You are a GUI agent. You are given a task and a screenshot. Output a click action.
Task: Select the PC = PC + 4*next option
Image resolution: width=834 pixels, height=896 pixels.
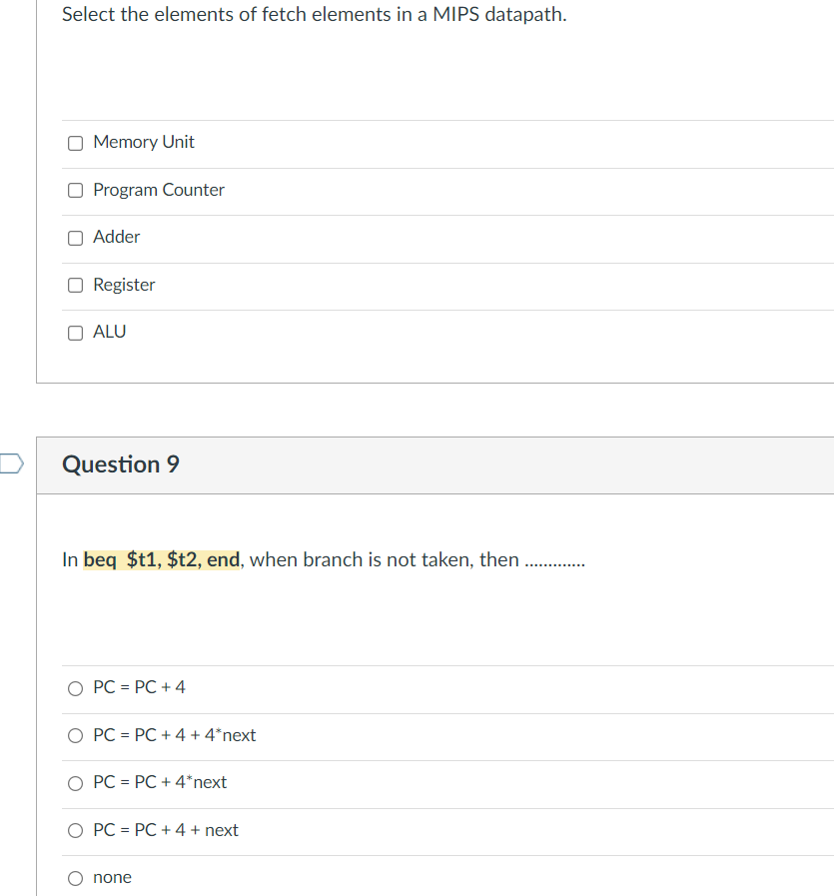75,782
